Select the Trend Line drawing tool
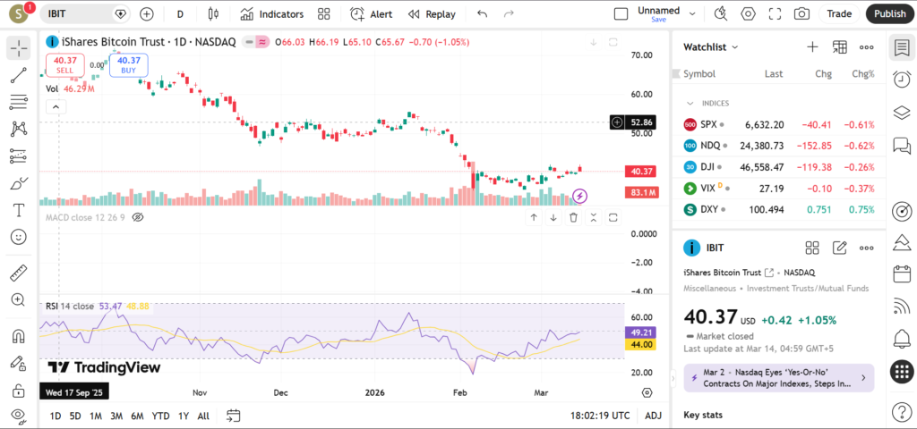Viewport: 917px width, 429px height. [x=19, y=75]
